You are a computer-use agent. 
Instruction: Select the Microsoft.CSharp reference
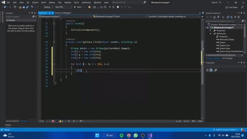227,39
